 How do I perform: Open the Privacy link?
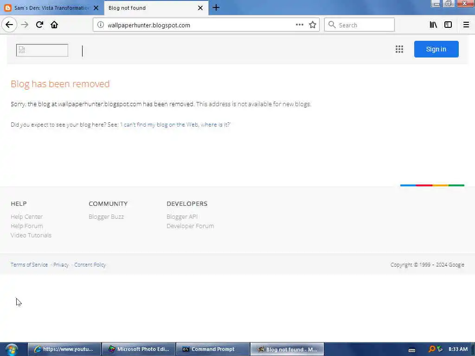[x=61, y=265]
